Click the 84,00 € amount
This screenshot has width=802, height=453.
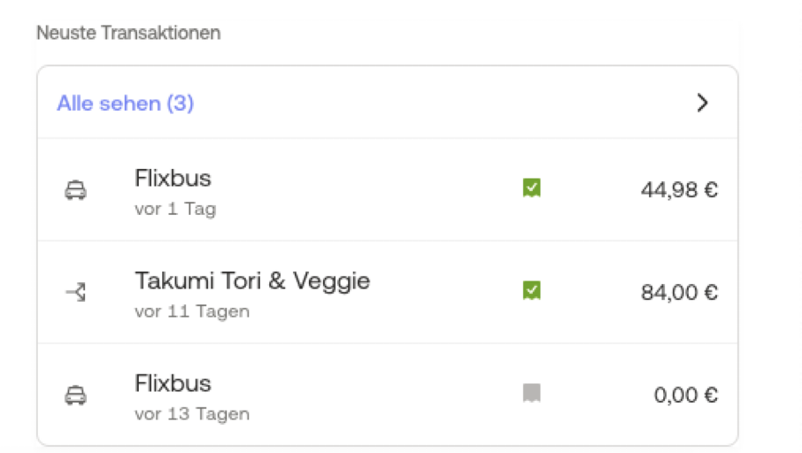click(x=679, y=293)
